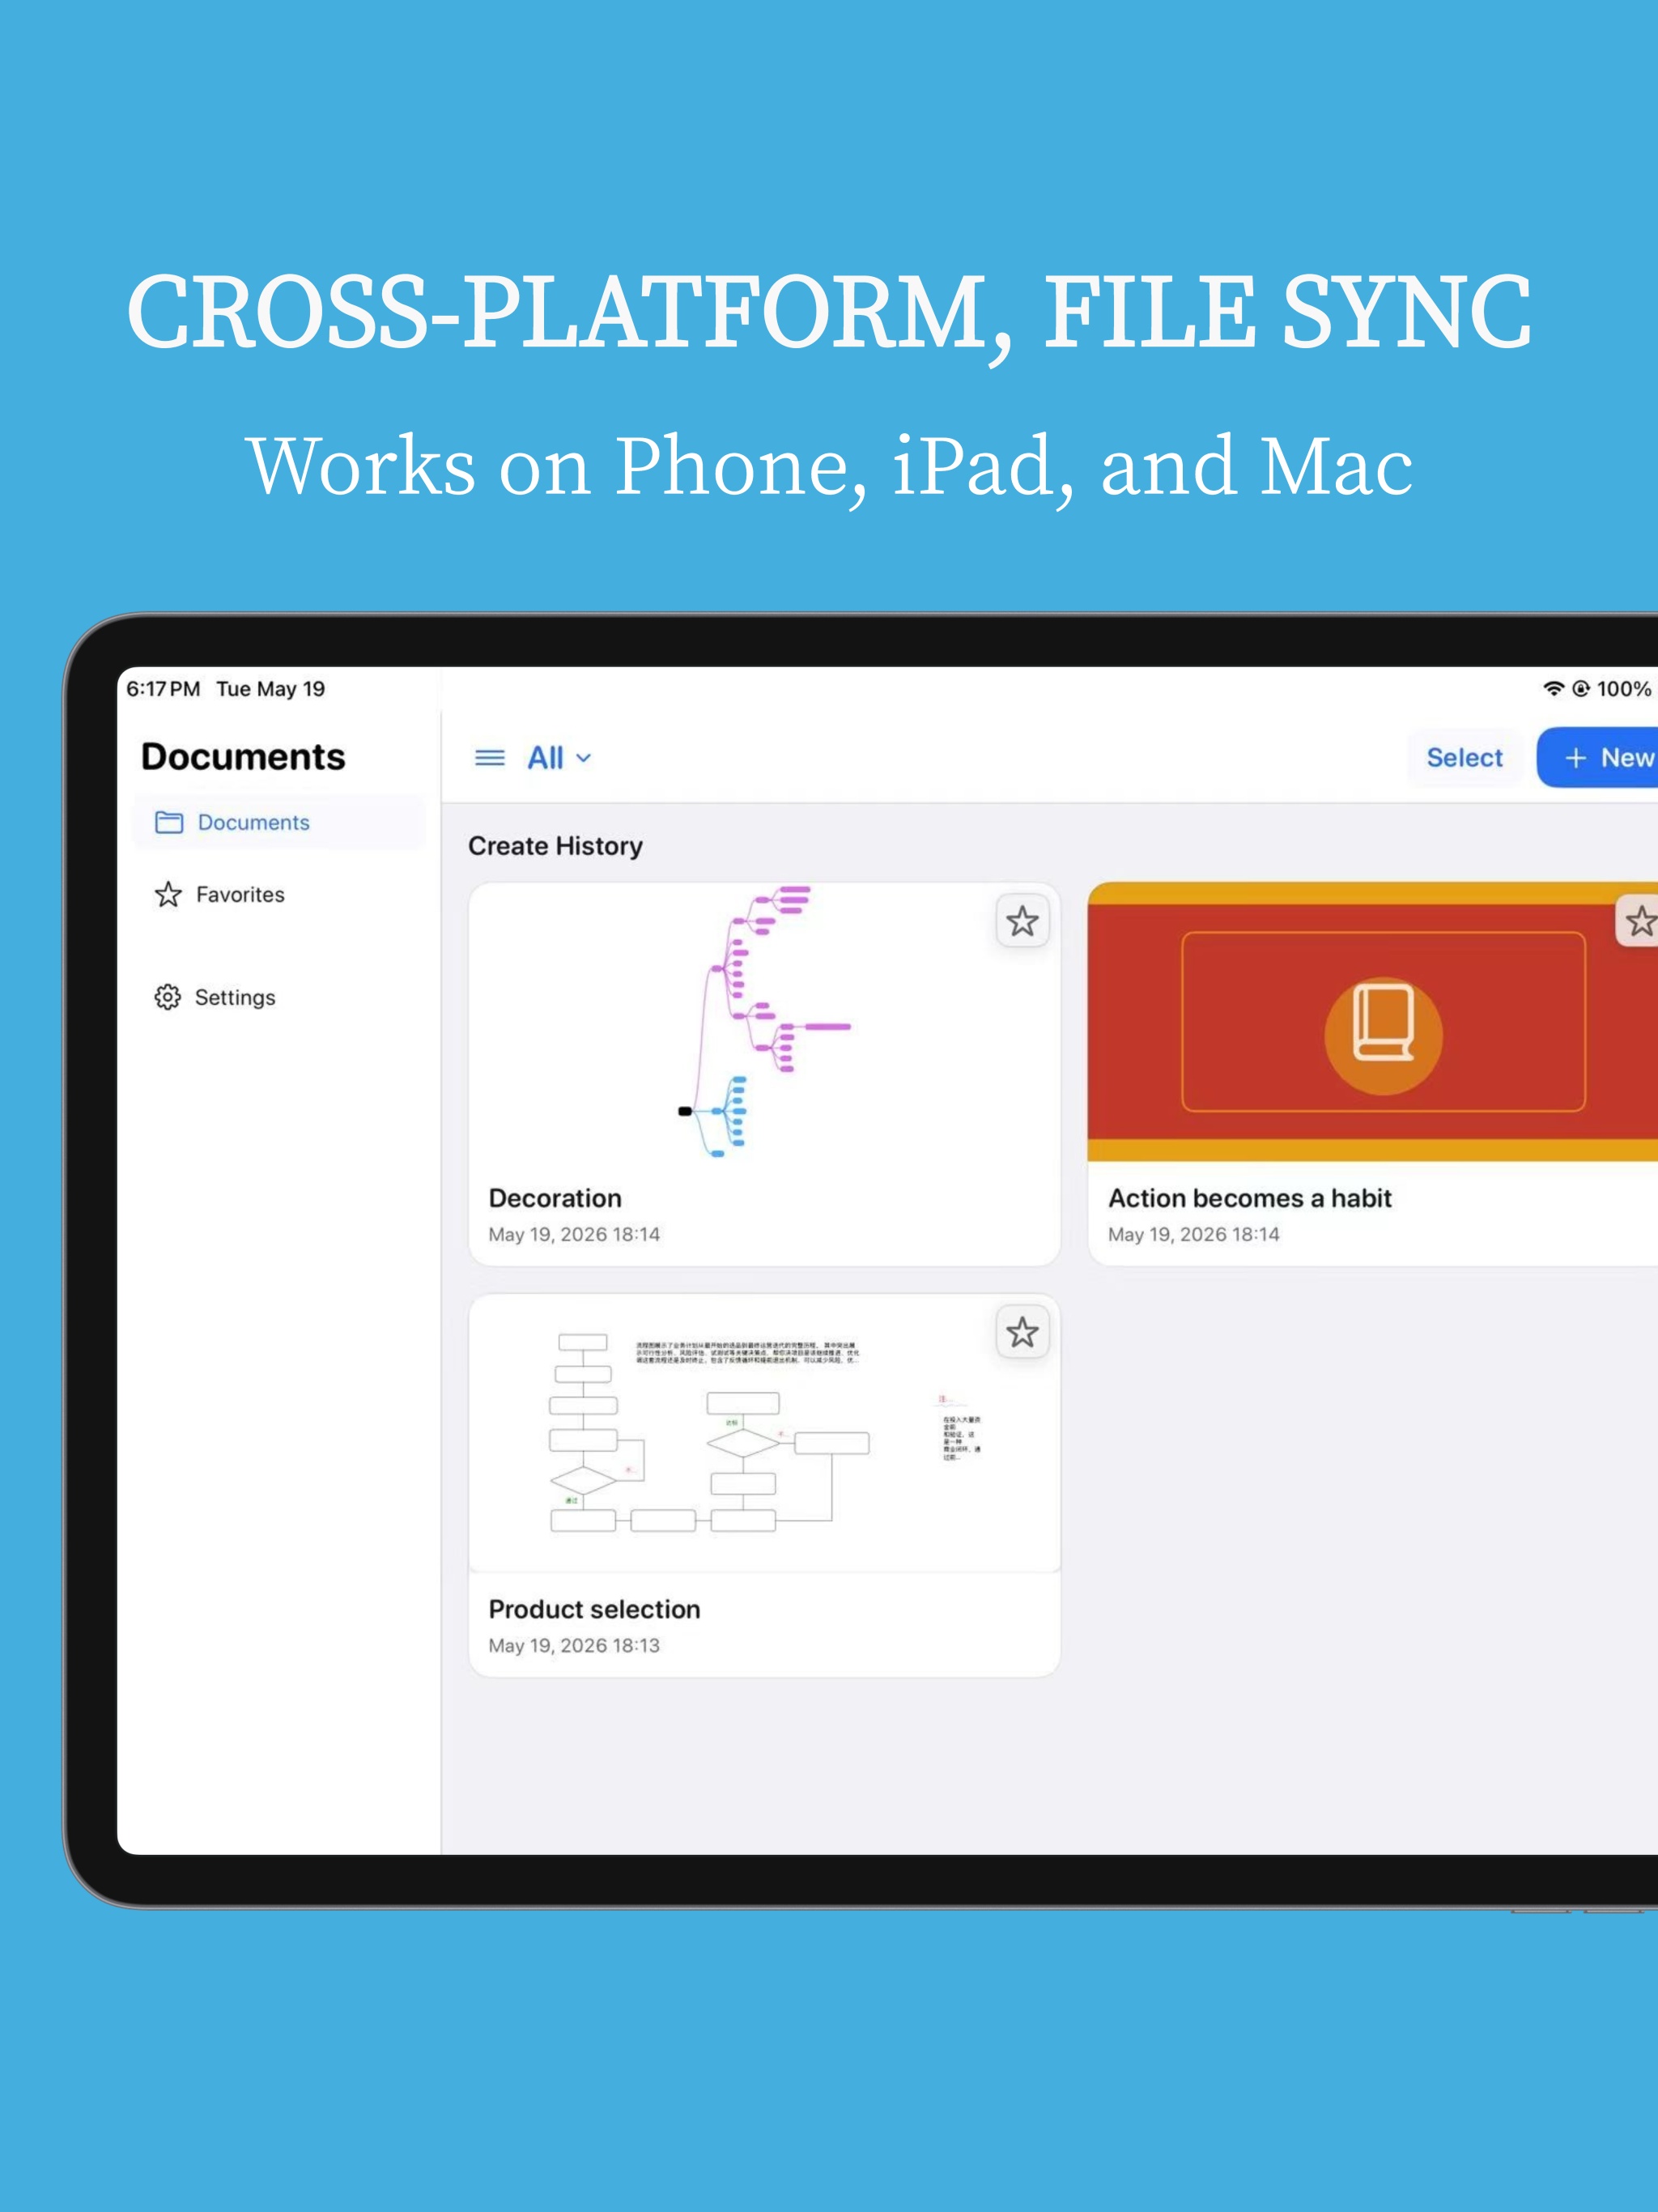Open Favorites in the sidebar
1658x2212 pixels.
tap(279, 894)
